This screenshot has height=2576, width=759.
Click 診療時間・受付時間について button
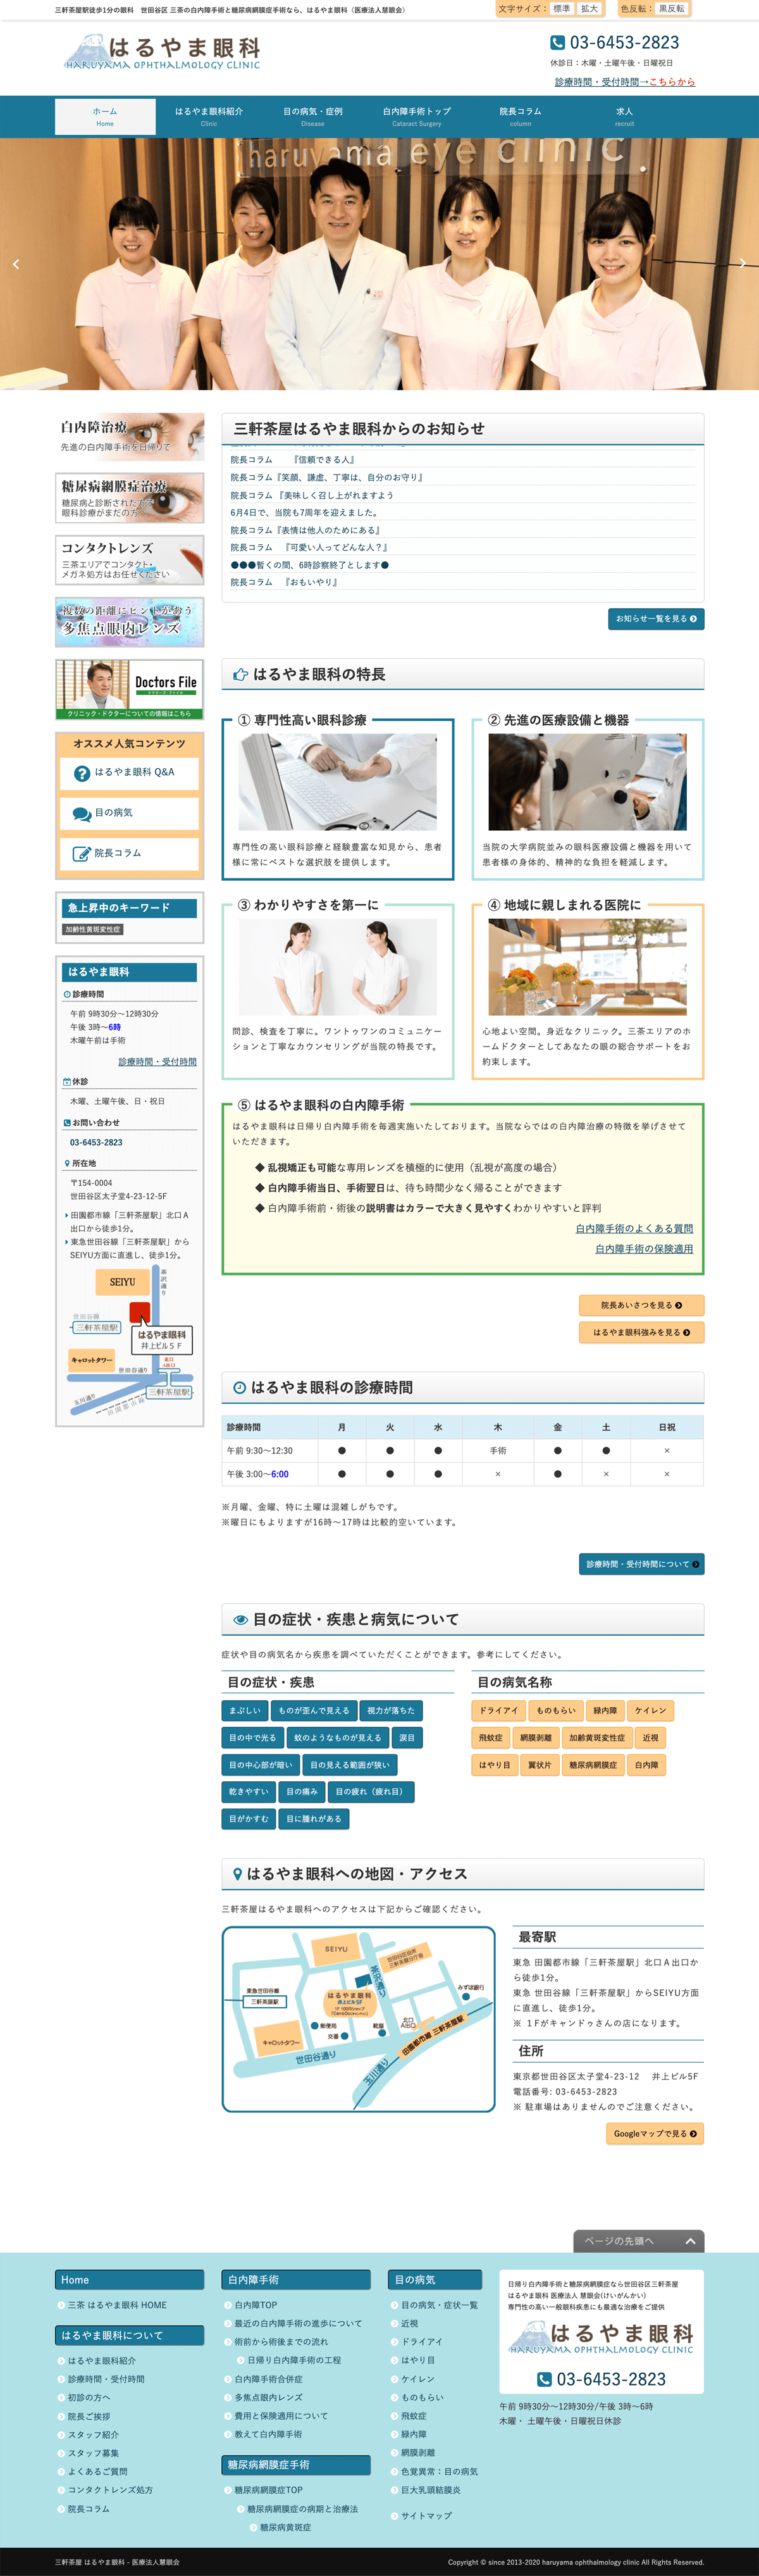(641, 1564)
